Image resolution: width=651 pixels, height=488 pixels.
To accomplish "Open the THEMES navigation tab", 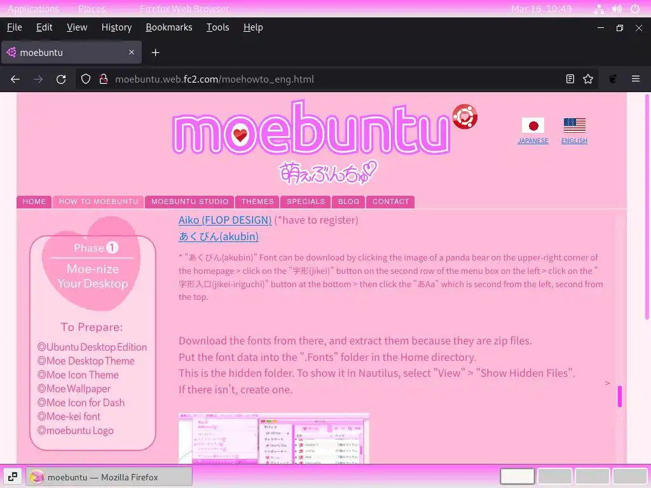I will (257, 201).
